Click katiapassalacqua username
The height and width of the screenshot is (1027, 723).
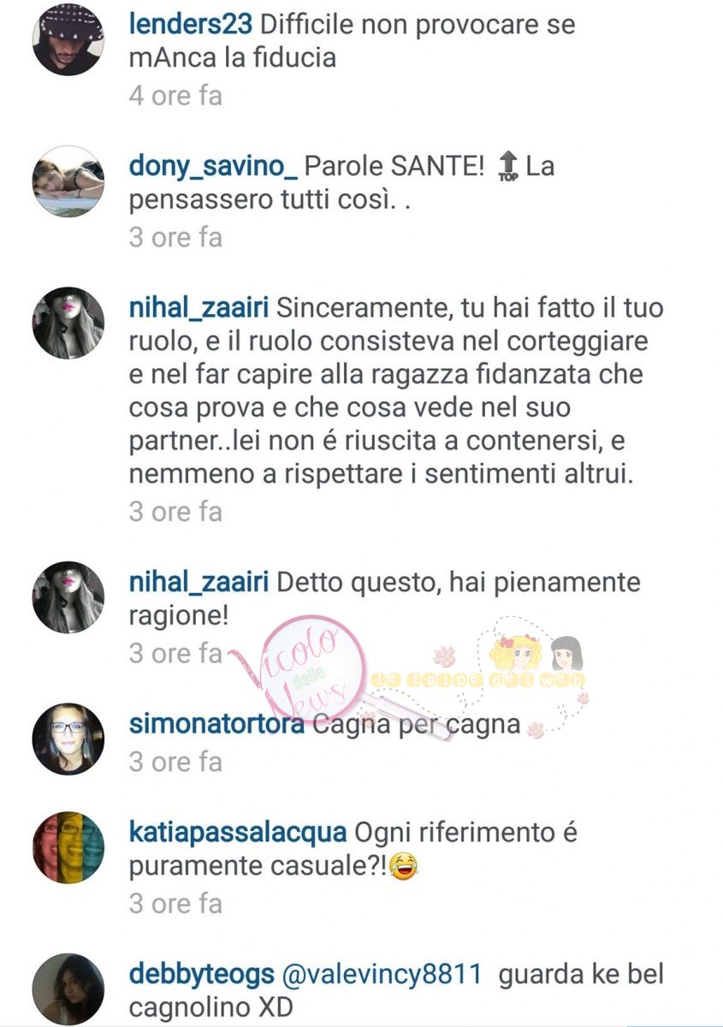(x=237, y=833)
